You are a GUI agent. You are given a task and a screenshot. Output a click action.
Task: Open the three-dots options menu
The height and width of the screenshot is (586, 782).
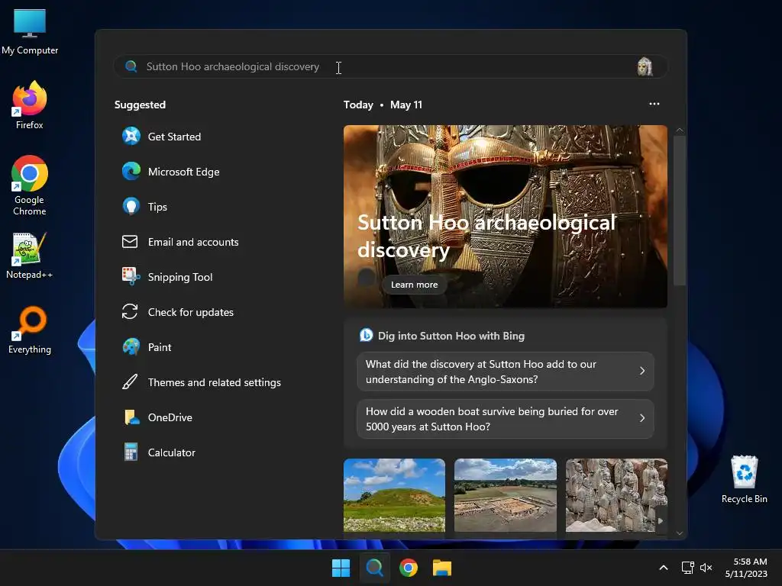pos(654,104)
